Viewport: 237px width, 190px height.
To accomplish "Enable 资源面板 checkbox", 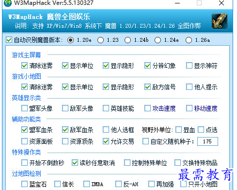I will (24, 141).
